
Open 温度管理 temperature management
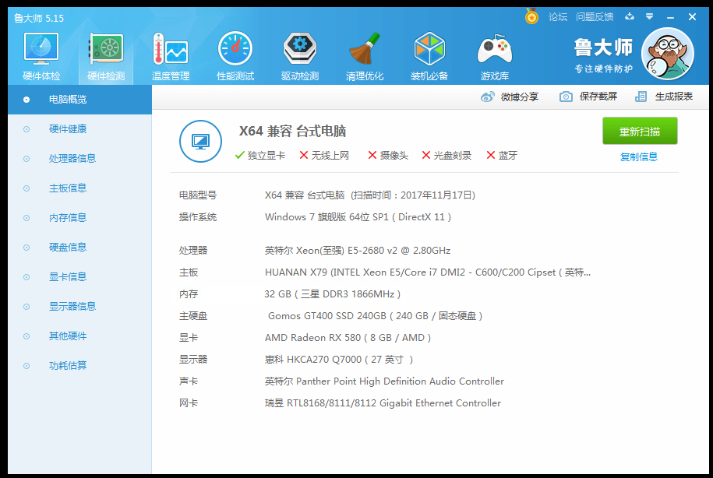171,56
